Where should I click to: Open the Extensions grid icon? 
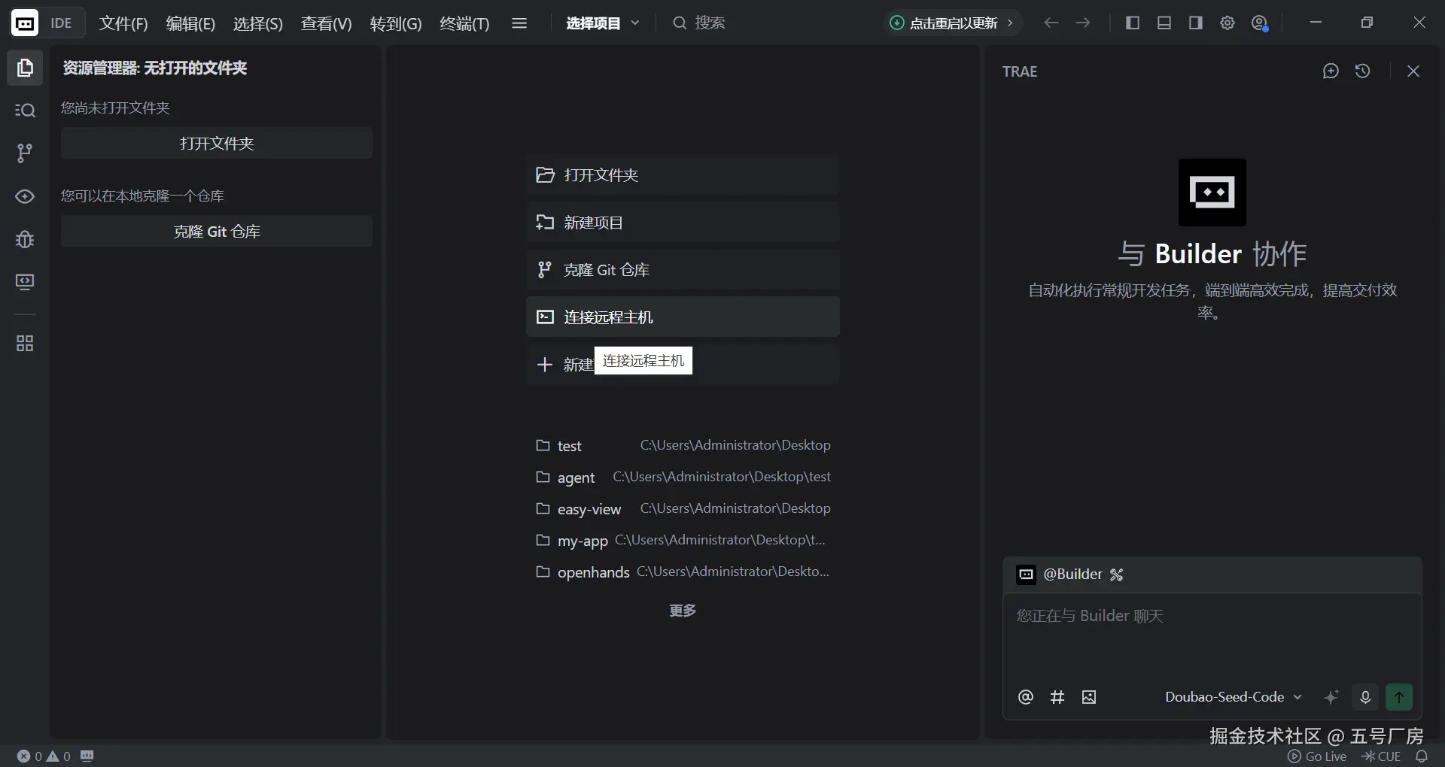click(x=25, y=344)
